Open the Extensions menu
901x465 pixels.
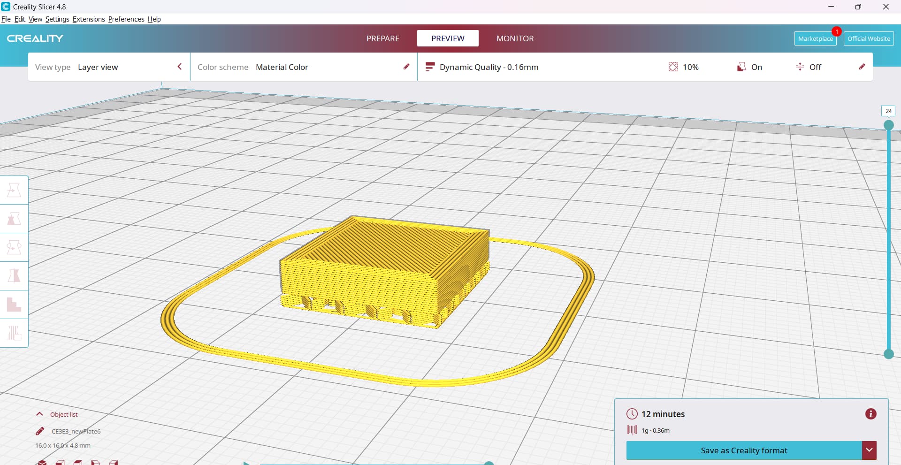(x=88, y=19)
